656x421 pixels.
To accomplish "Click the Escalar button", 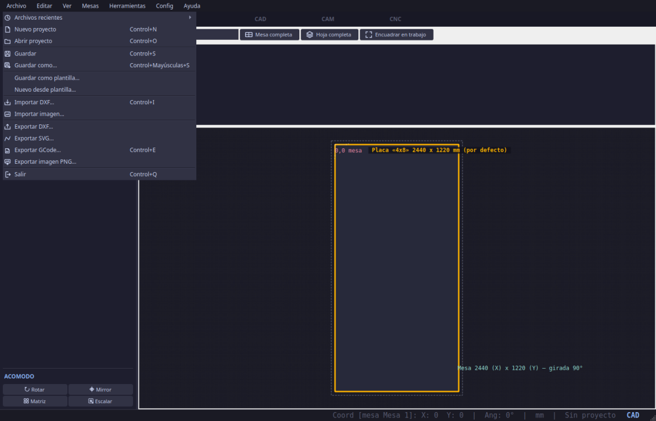I will [101, 401].
